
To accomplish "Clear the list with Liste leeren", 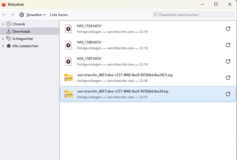I will 59,15.
